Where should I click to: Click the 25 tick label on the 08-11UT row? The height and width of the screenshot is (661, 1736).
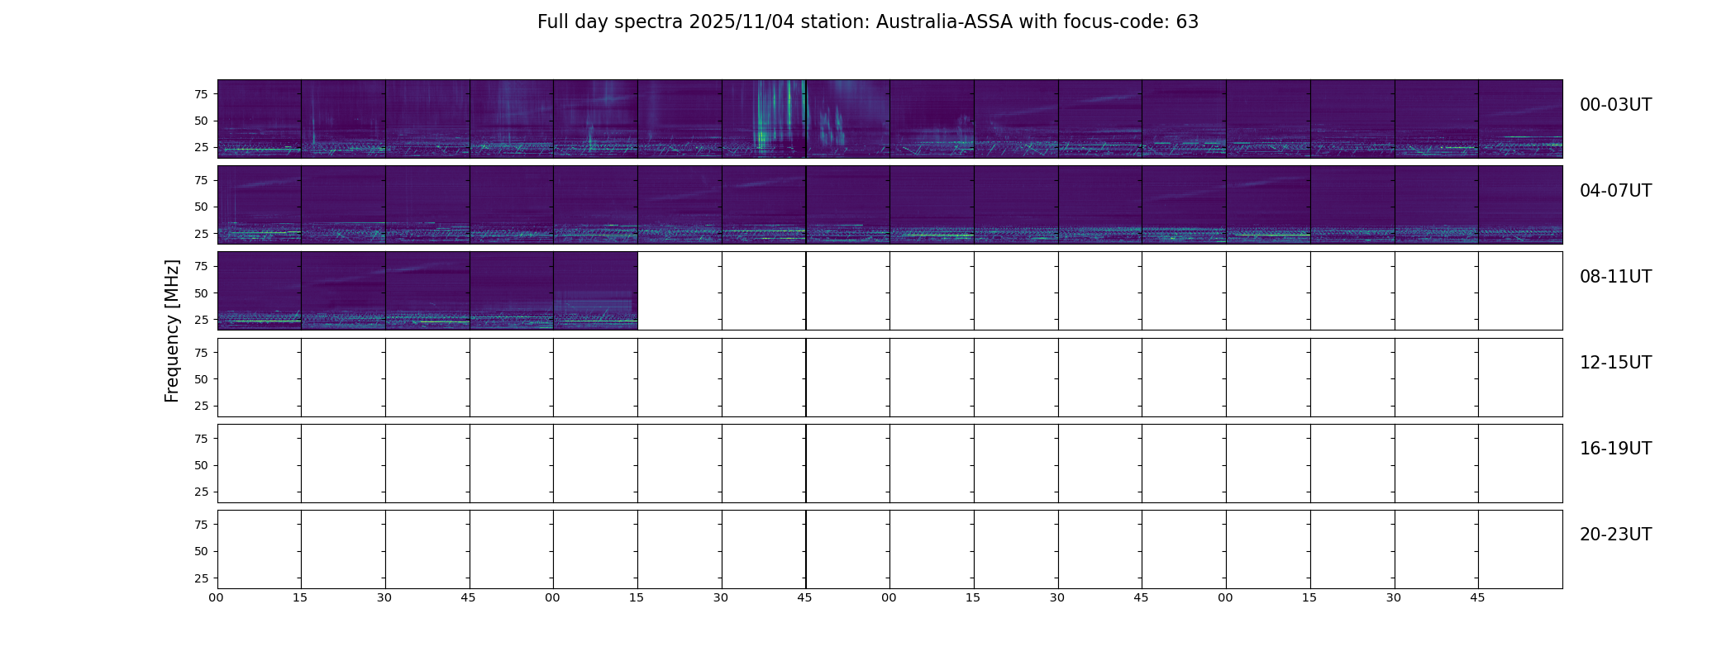[x=201, y=320]
